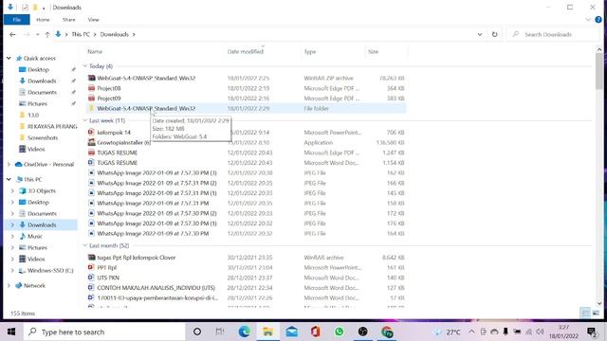Open Task View on taskbar
This screenshot has width=607, height=341.
point(220,332)
